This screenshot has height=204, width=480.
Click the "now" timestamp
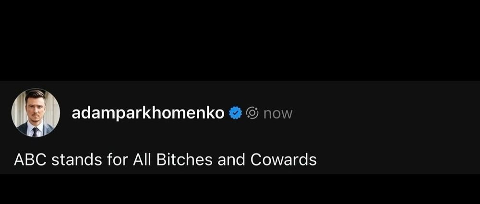point(278,114)
